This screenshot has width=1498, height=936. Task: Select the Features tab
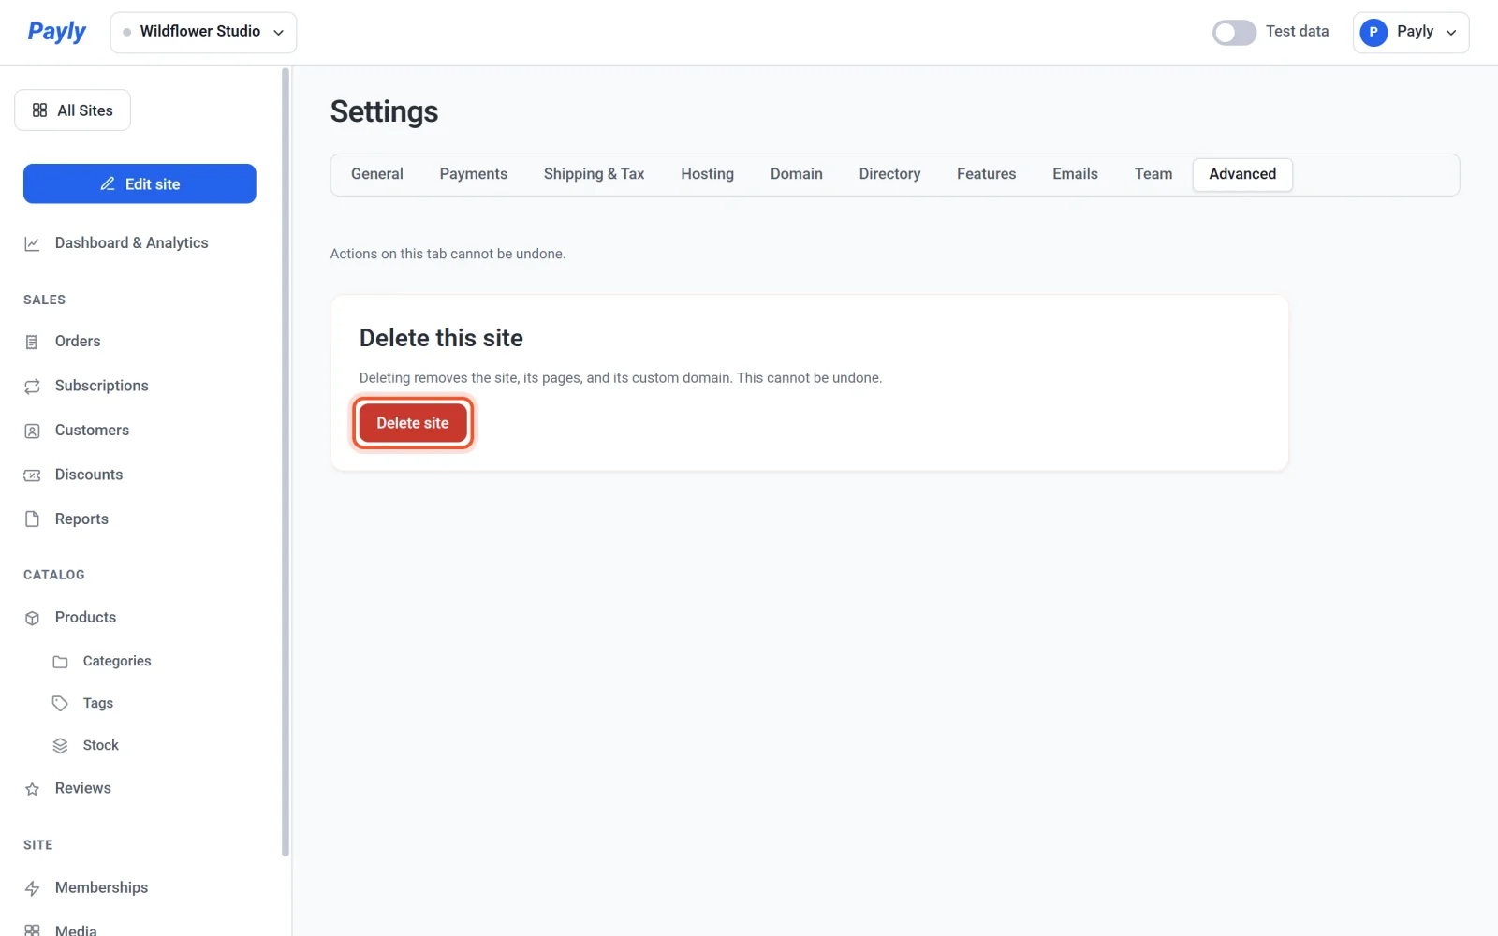[986, 174]
